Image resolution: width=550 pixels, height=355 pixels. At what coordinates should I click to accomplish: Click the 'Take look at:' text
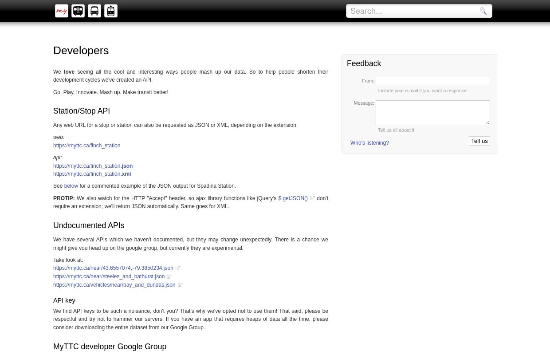pos(68,260)
